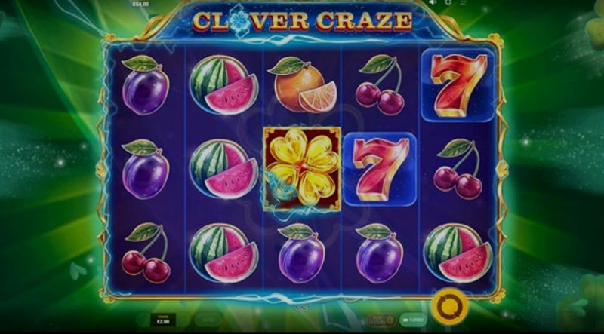Click the bottom-right watermelon symbol
The width and height of the screenshot is (604, 334).
pyautogui.click(x=458, y=253)
